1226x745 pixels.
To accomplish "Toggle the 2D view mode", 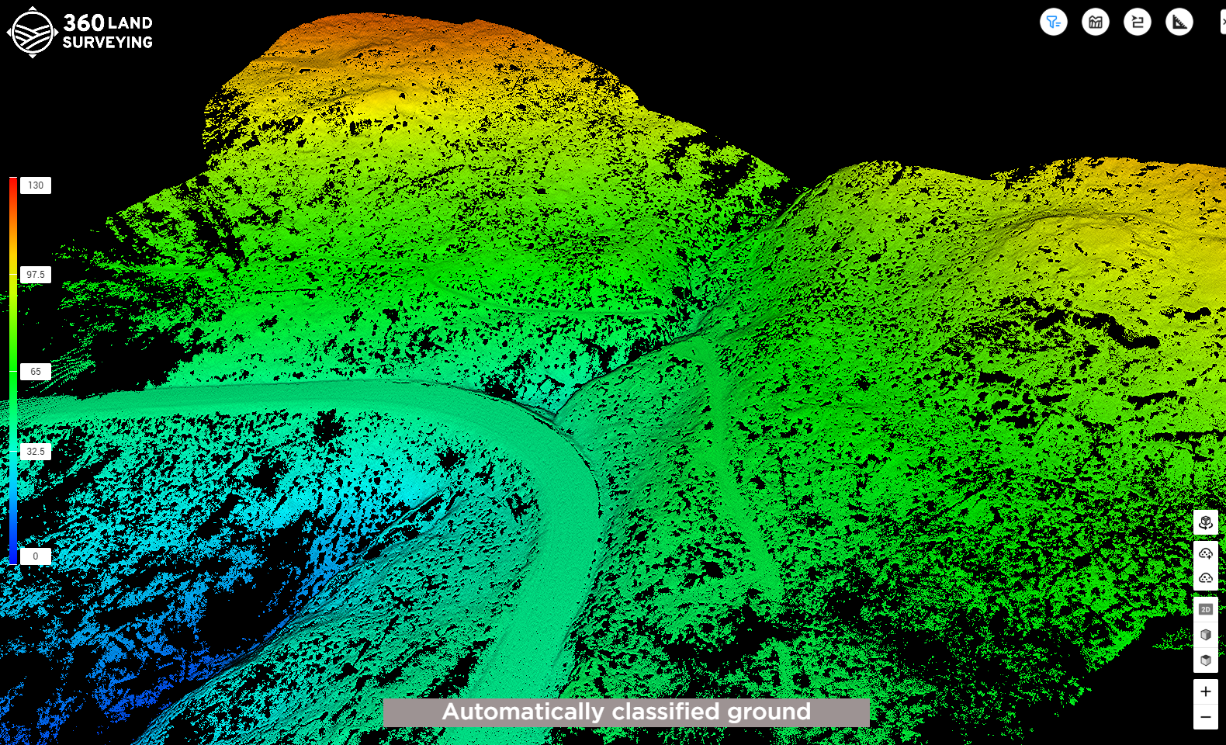I will tap(1205, 609).
